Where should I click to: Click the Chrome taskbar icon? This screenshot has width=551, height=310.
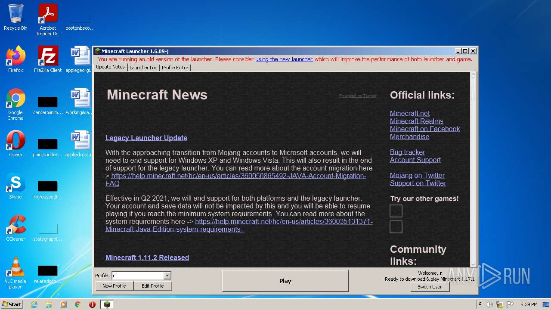(77, 304)
